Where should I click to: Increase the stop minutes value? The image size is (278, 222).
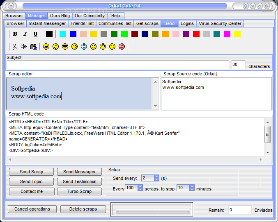[192, 186]
